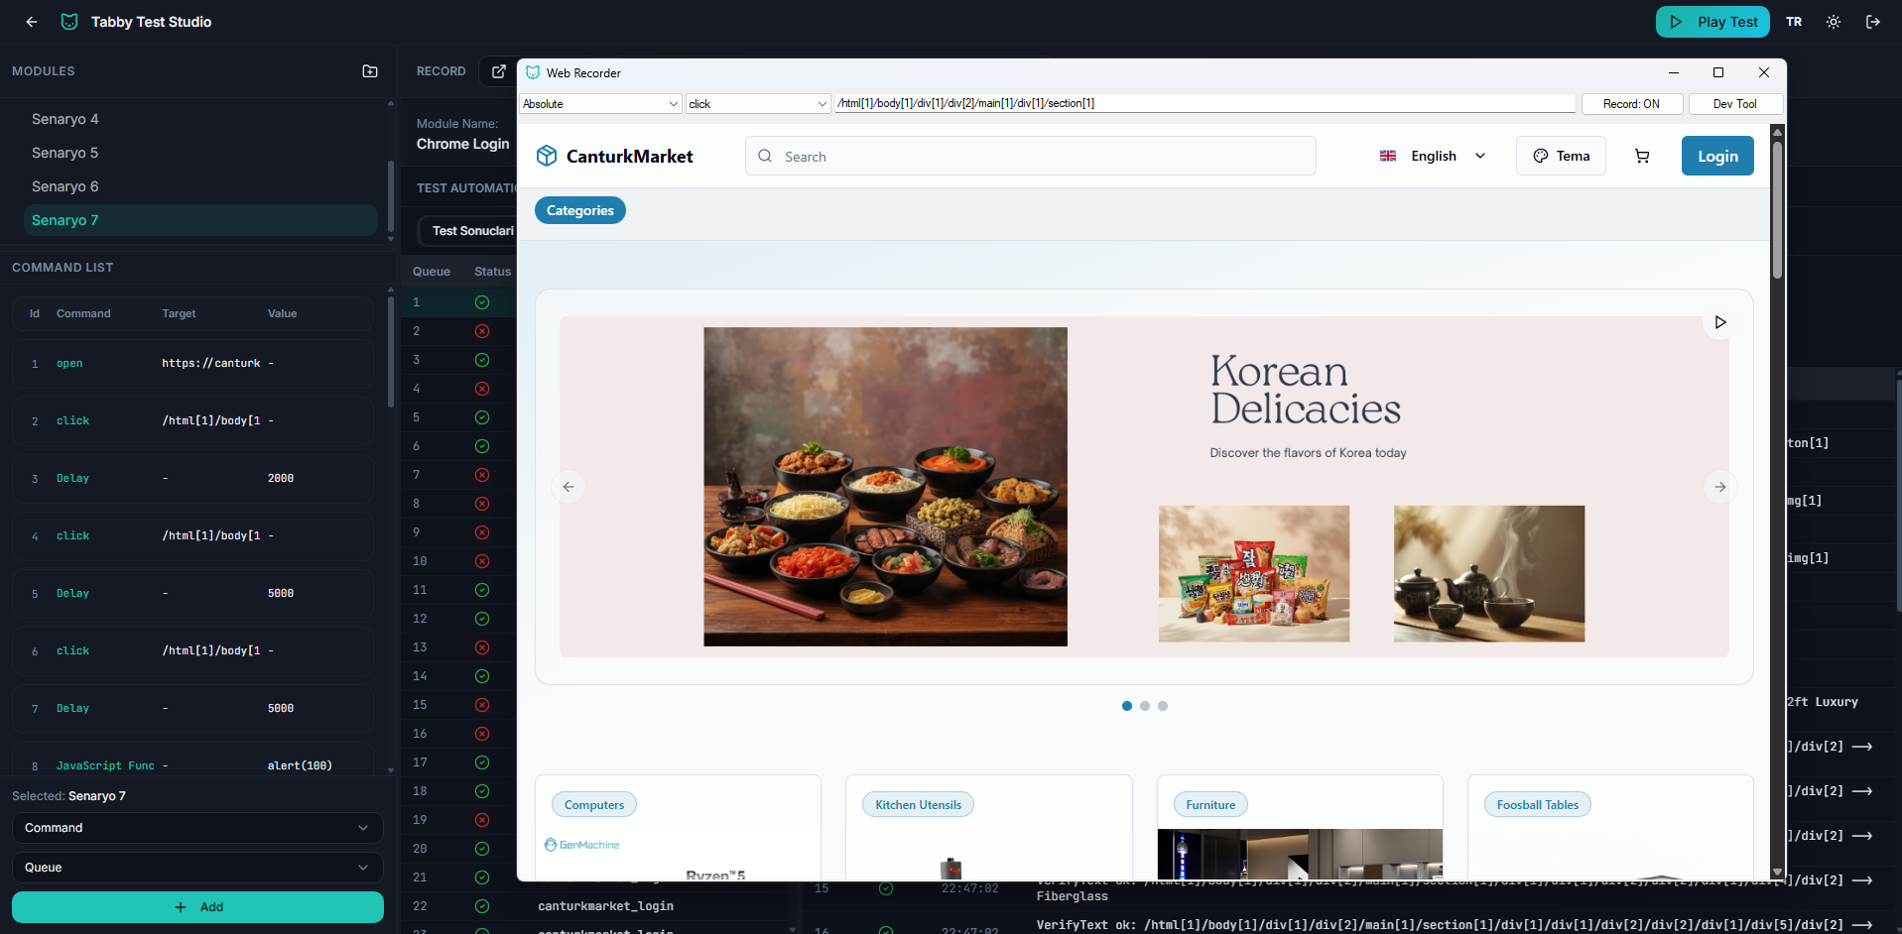Image resolution: width=1902 pixels, height=934 pixels.
Task: Click the arrow icon beside bottom VerifyText log
Action: [1862, 924]
